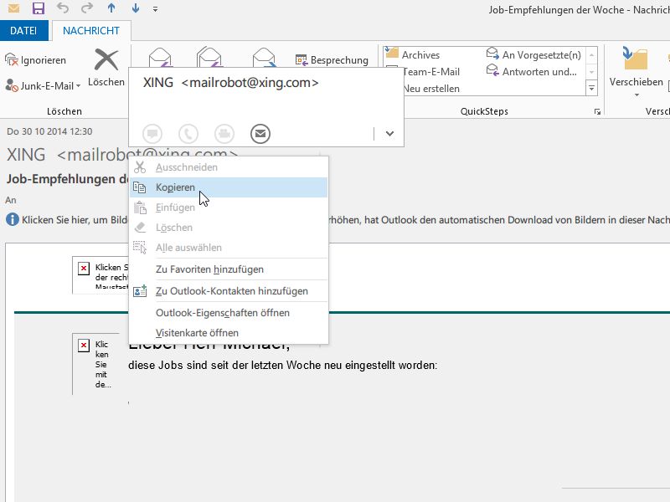Open the DATEI tab

pos(23,31)
